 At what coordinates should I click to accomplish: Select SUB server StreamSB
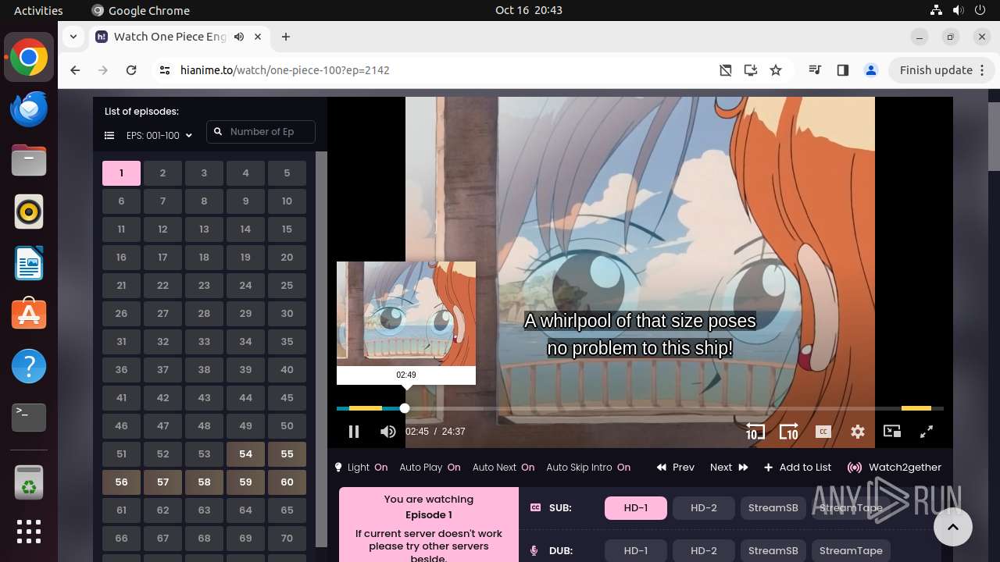pos(773,508)
